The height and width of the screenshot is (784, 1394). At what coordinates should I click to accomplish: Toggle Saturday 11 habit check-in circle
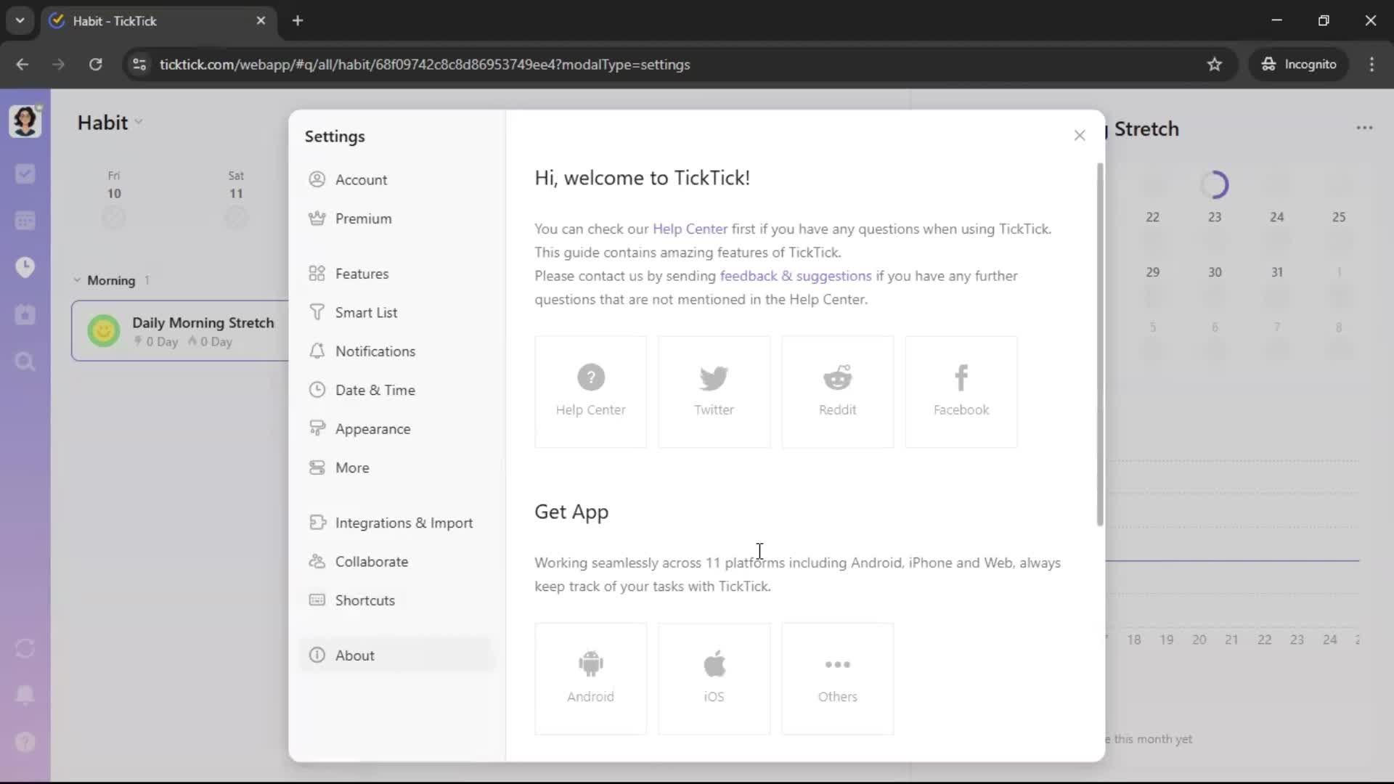(x=236, y=217)
